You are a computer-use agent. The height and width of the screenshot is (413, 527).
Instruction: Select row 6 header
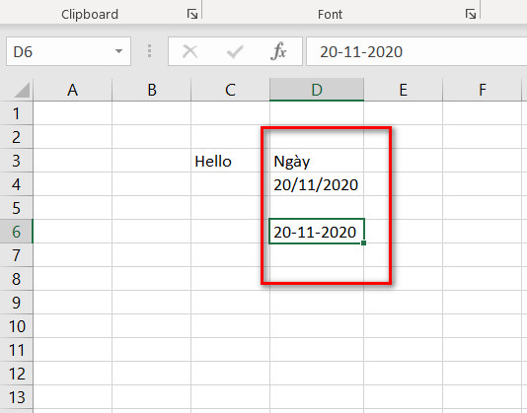click(x=16, y=232)
